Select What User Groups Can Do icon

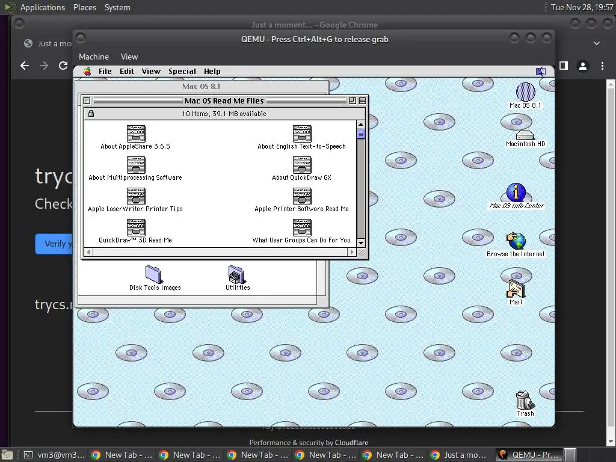coord(302,227)
